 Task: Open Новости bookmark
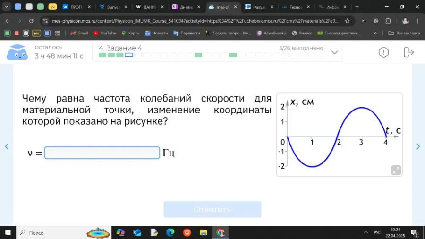[x=156, y=33]
